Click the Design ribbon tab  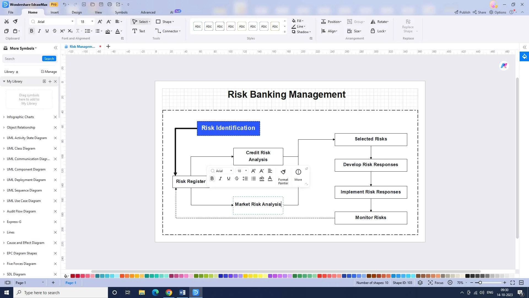(x=77, y=12)
